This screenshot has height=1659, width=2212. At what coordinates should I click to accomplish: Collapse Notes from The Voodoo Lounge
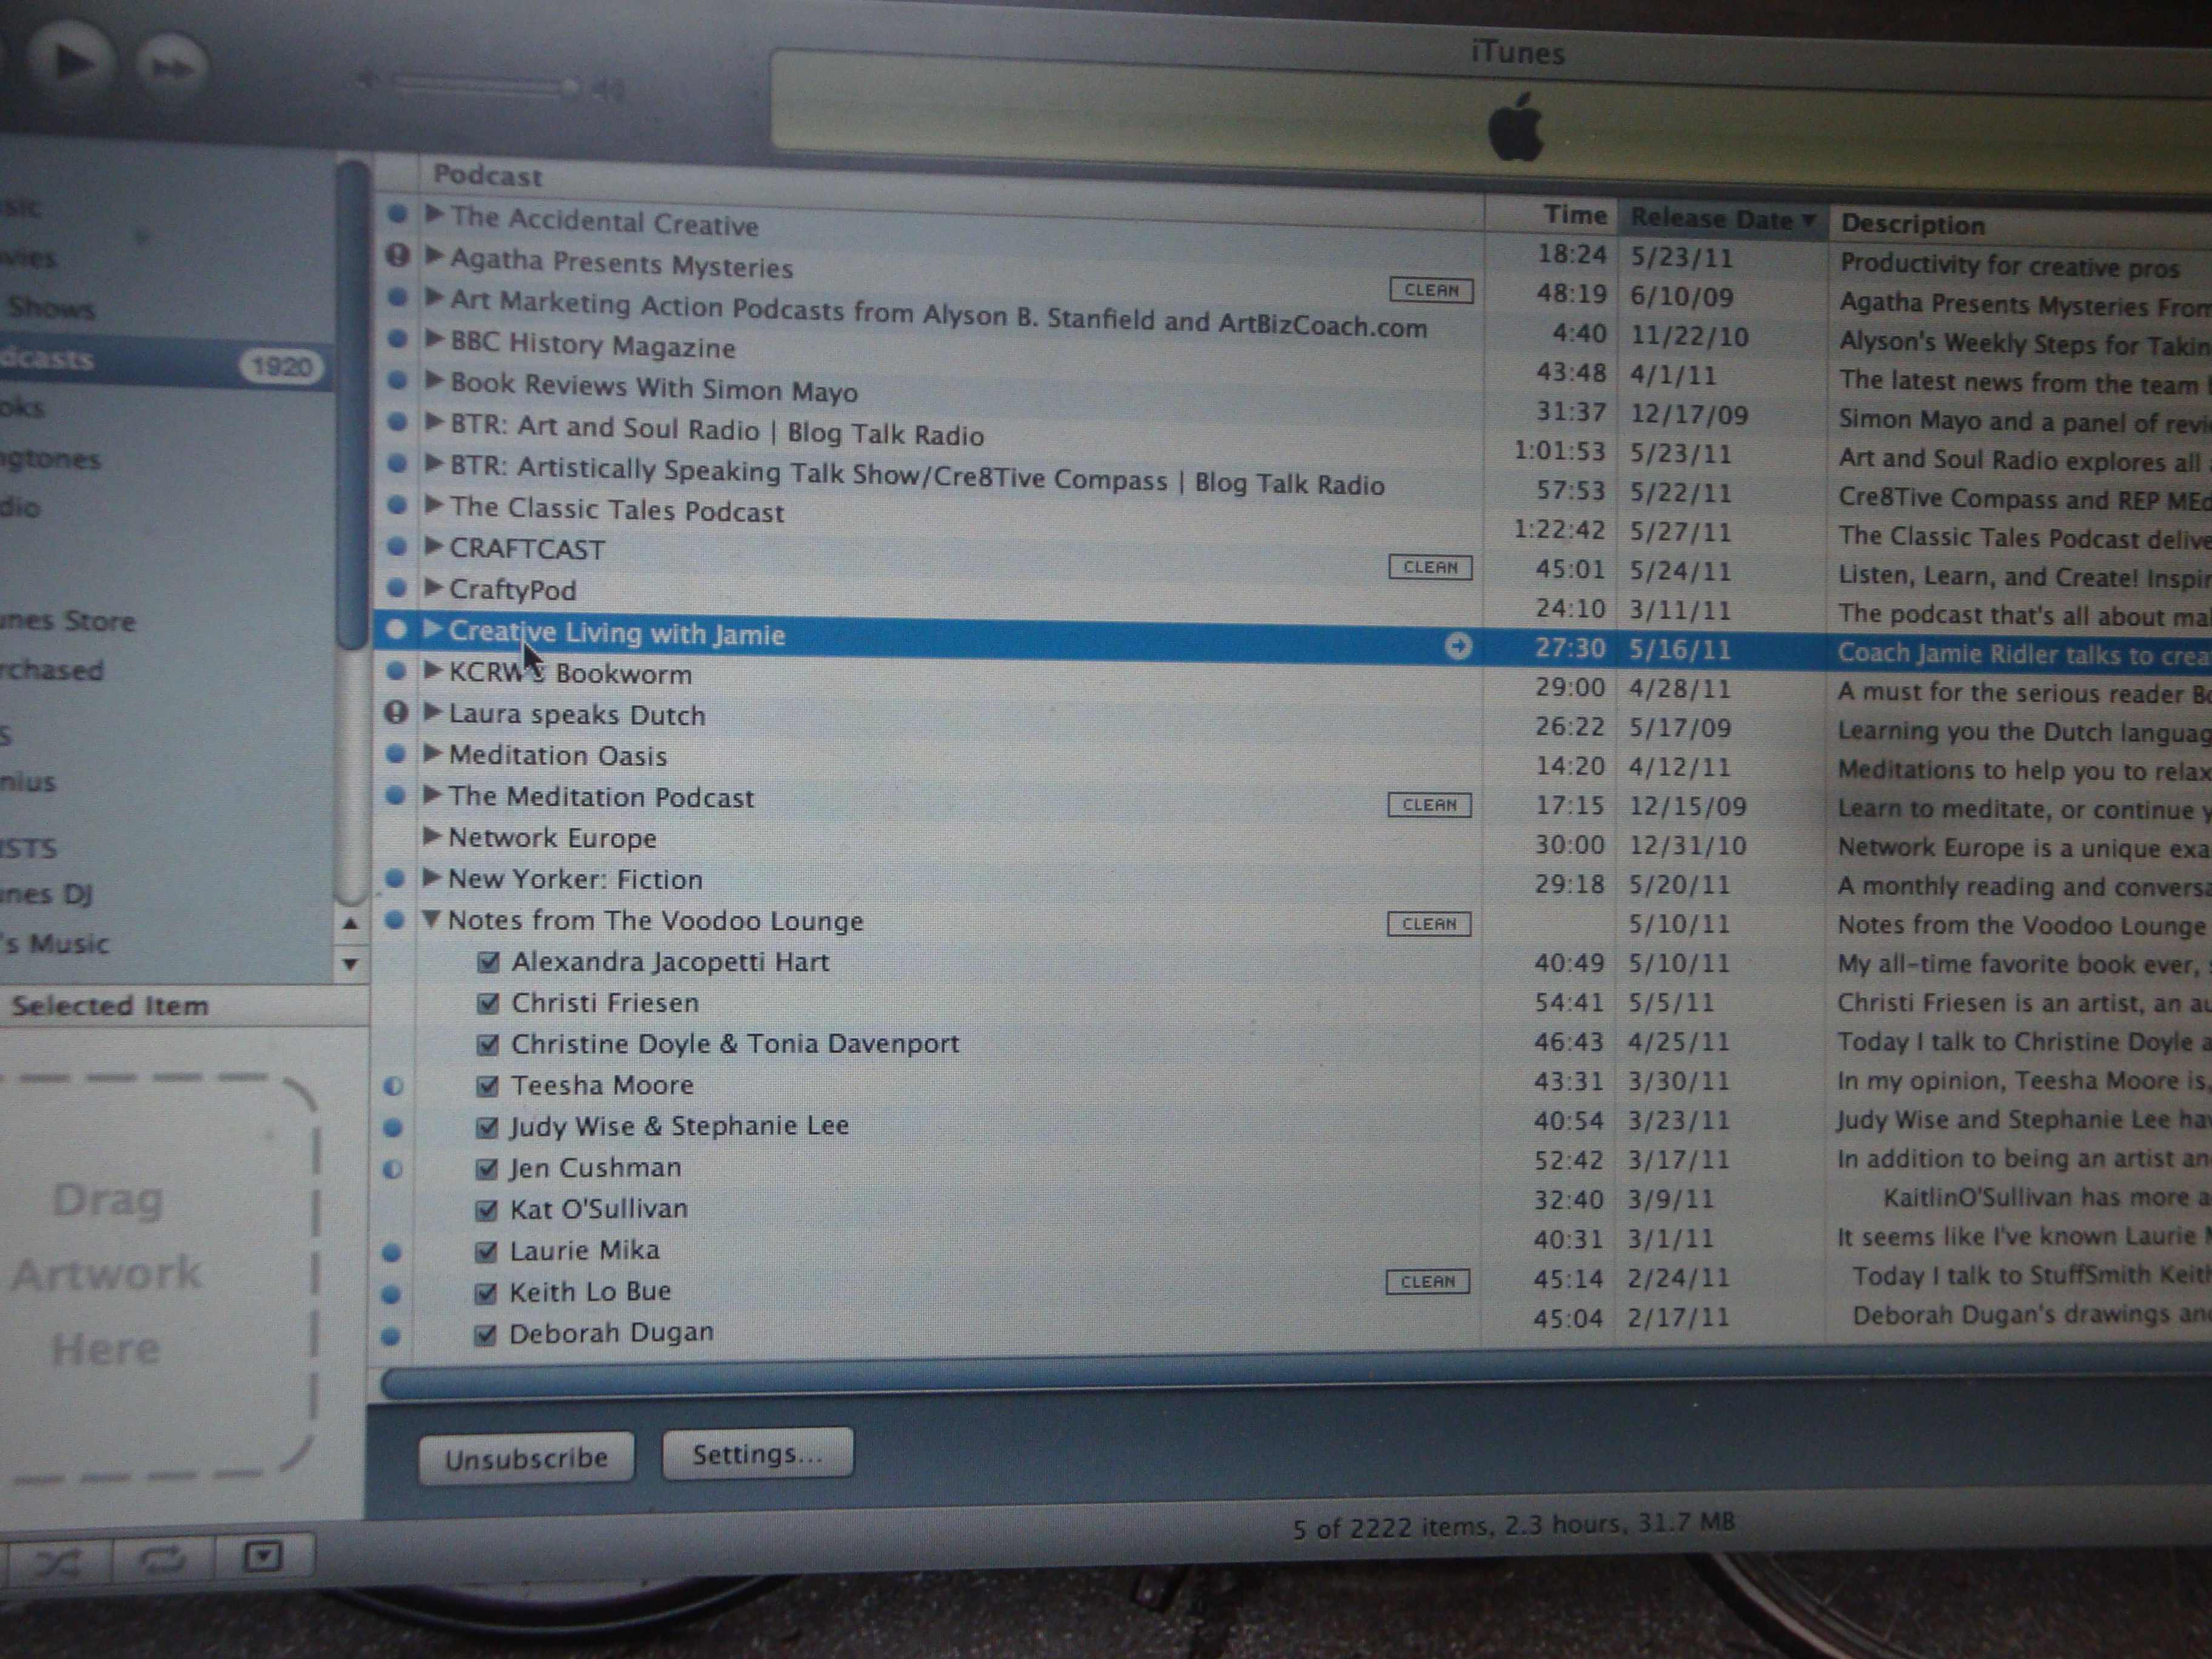tap(431, 919)
